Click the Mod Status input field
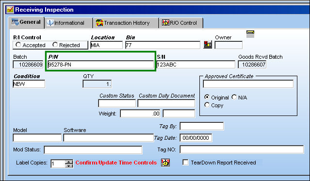Viewport: 310px width, 181px height. click(93, 150)
